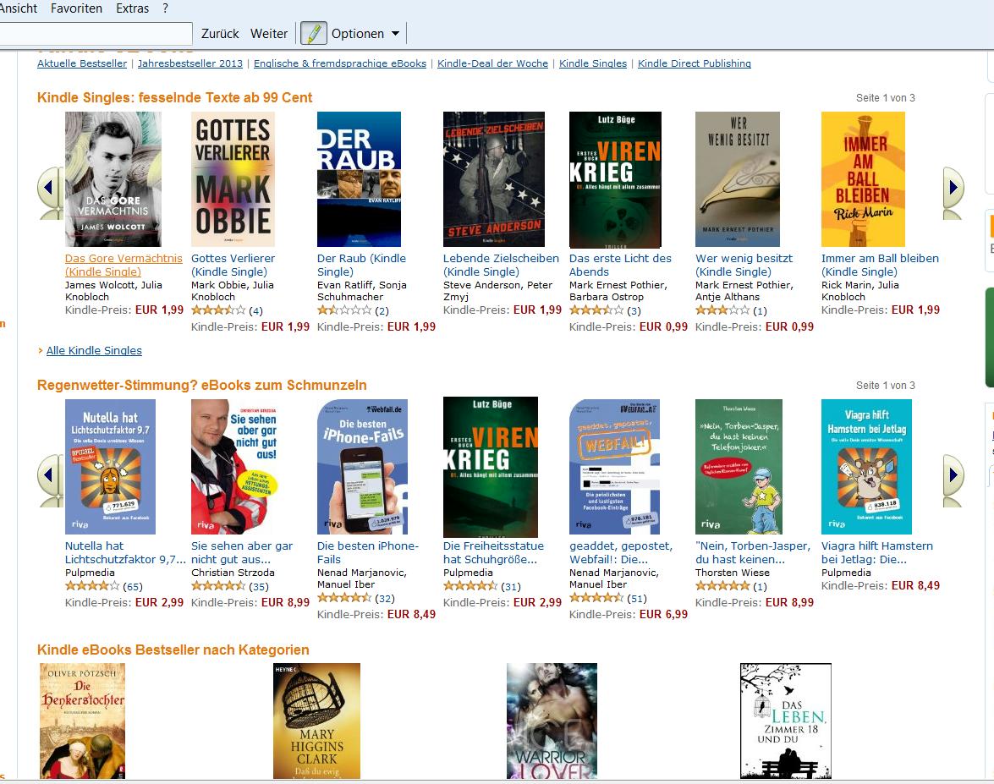Open the Kindle Singles navigation link

[x=593, y=63]
